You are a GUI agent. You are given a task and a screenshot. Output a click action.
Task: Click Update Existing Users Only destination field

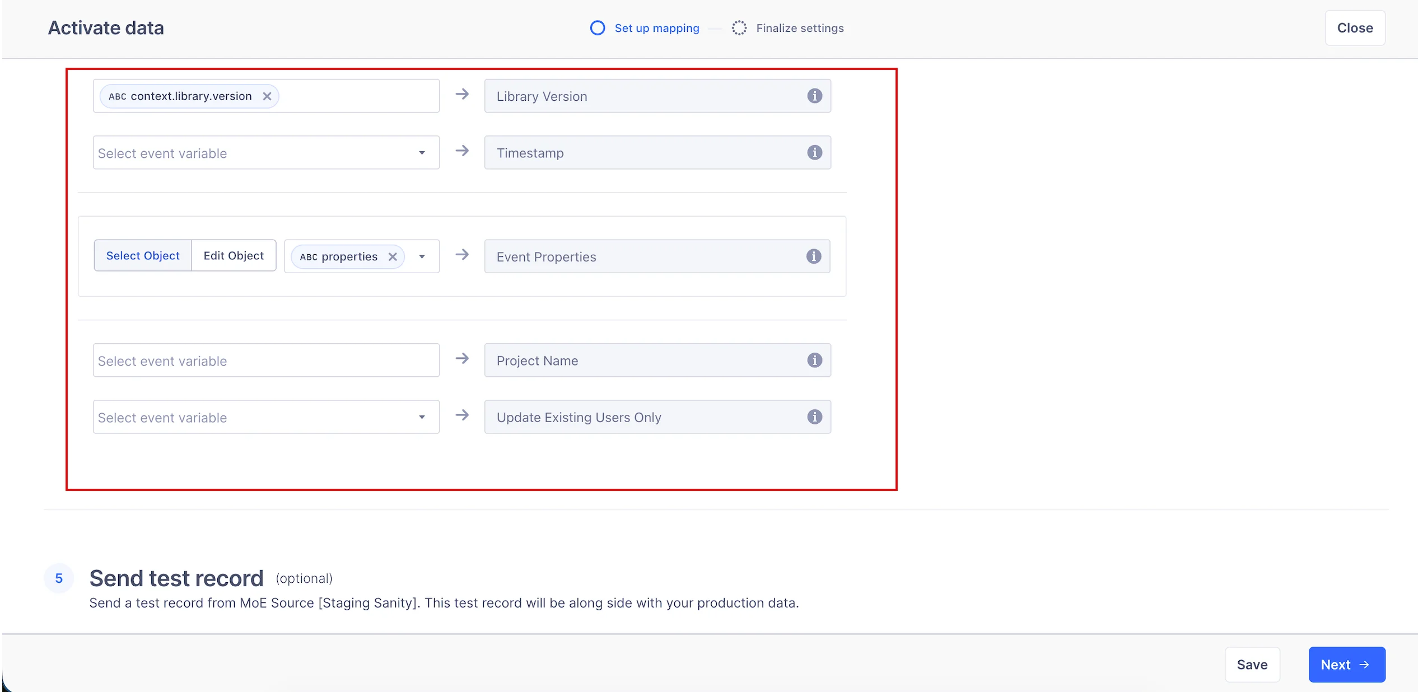click(657, 417)
